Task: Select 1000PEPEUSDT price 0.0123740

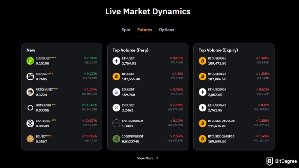Action: click(x=130, y=141)
